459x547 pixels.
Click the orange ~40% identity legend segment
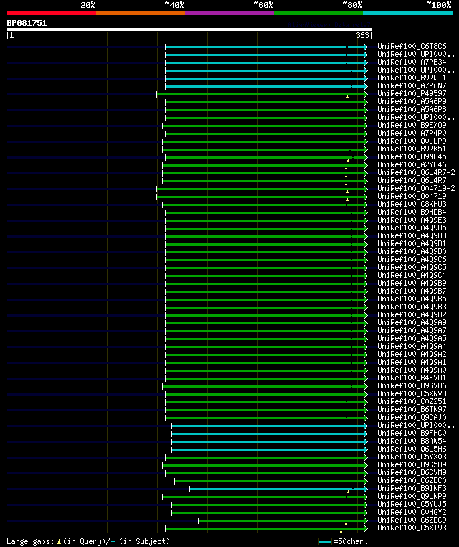(x=141, y=13)
